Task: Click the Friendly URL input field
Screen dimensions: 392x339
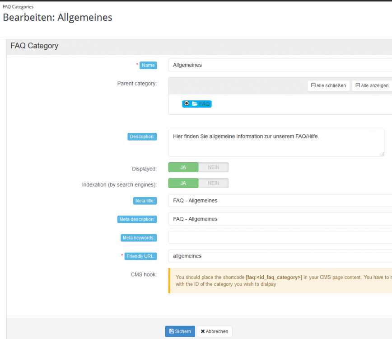Action: [x=280, y=256]
